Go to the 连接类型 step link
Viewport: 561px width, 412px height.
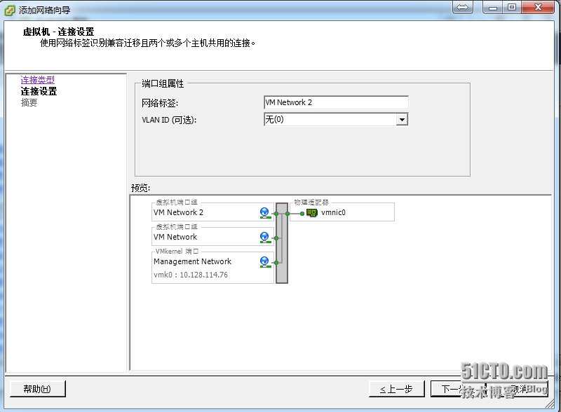pyautogui.click(x=38, y=79)
